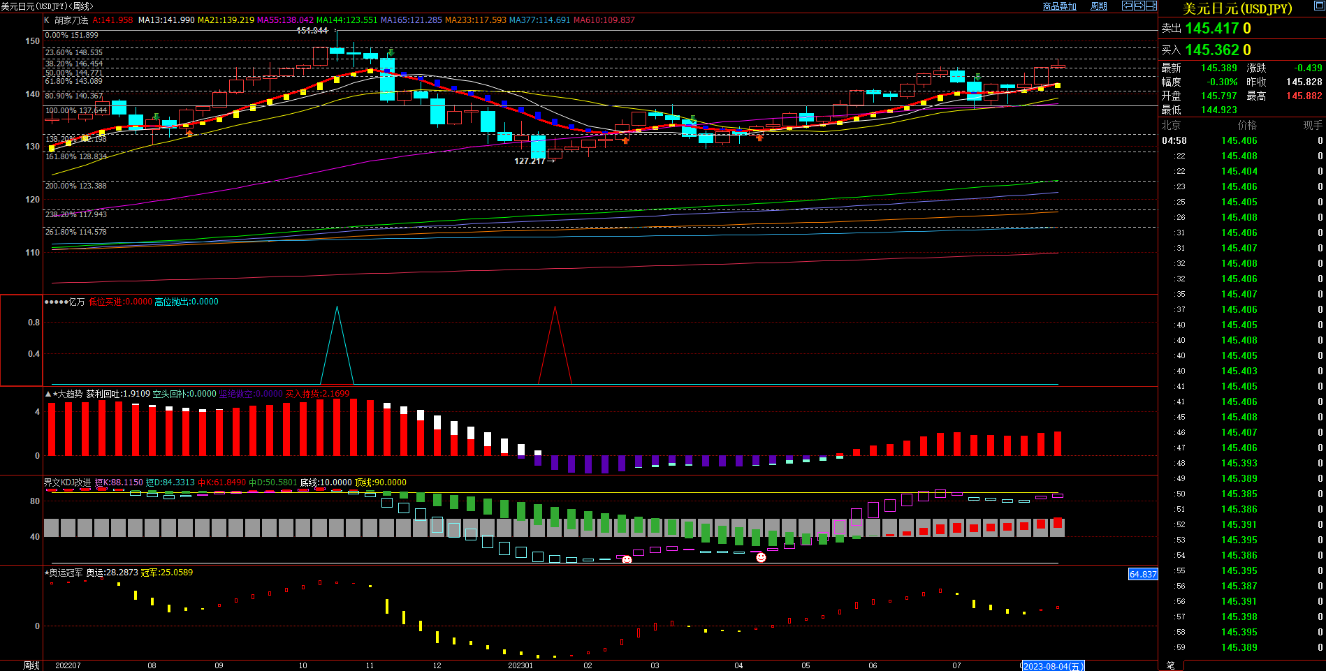Click the right arrow navigation icon
Image resolution: width=1326 pixels, height=671 pixels.
click(1139, 6)
